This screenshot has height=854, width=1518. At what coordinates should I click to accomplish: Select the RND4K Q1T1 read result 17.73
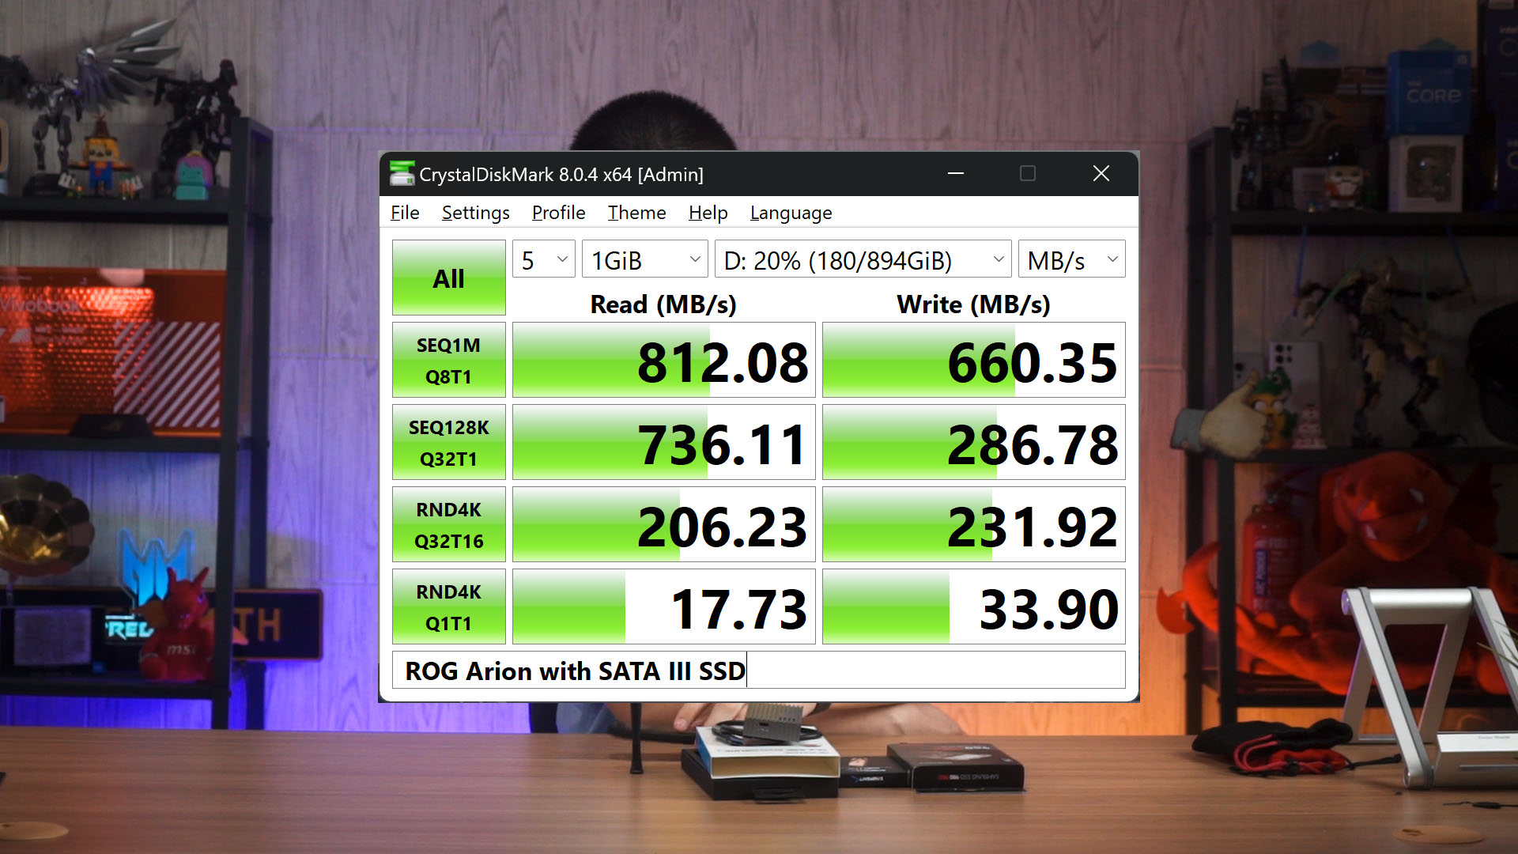tap(664, 606)
